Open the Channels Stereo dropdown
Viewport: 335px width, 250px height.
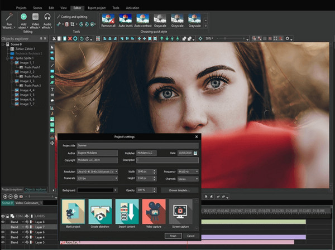[x=188, y=179]
